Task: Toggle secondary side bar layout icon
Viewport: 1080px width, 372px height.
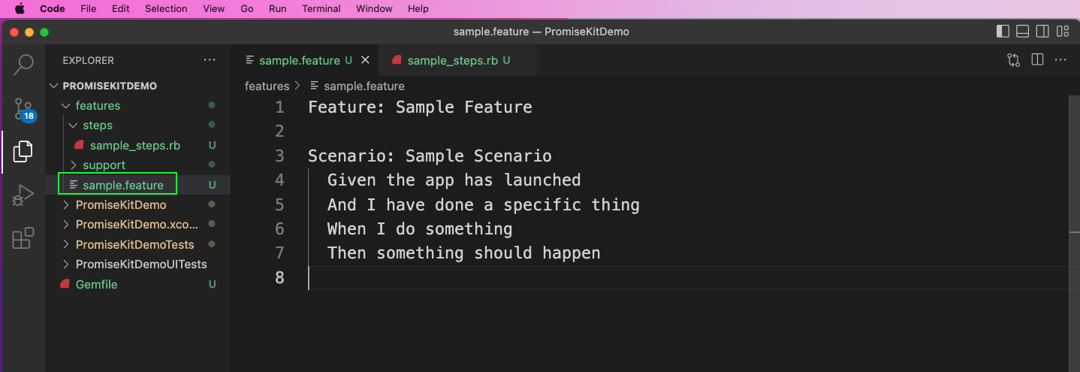Action: [x=1042, y=32]
